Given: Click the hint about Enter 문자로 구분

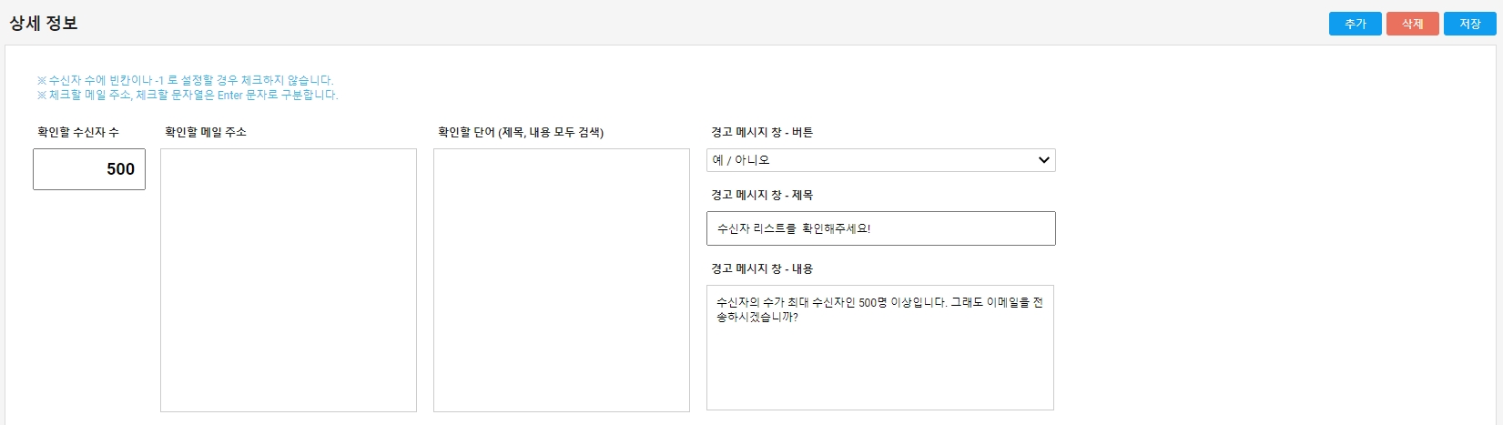Looking at the screenshot, I should [x=188, y=95].
